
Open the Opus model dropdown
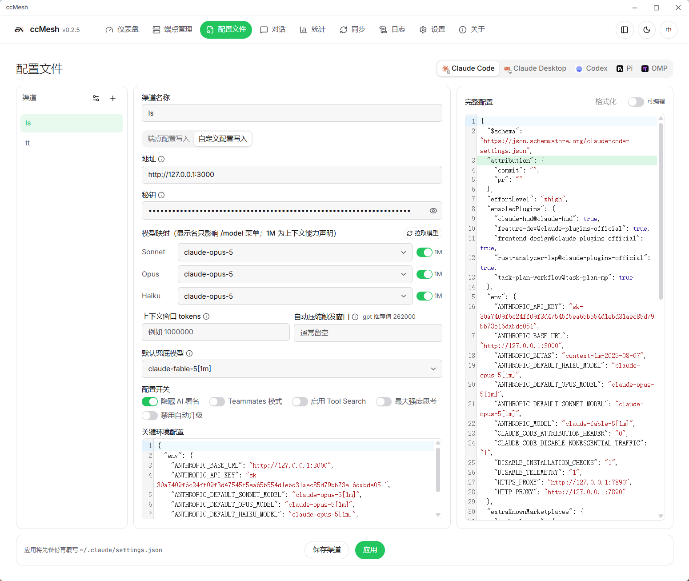pyautogui.click(x=295, y=274)
